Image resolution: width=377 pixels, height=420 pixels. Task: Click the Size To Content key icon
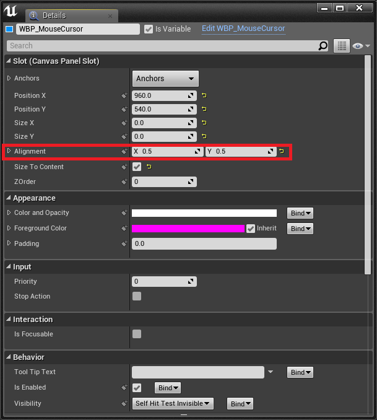[x=124, y=167]
